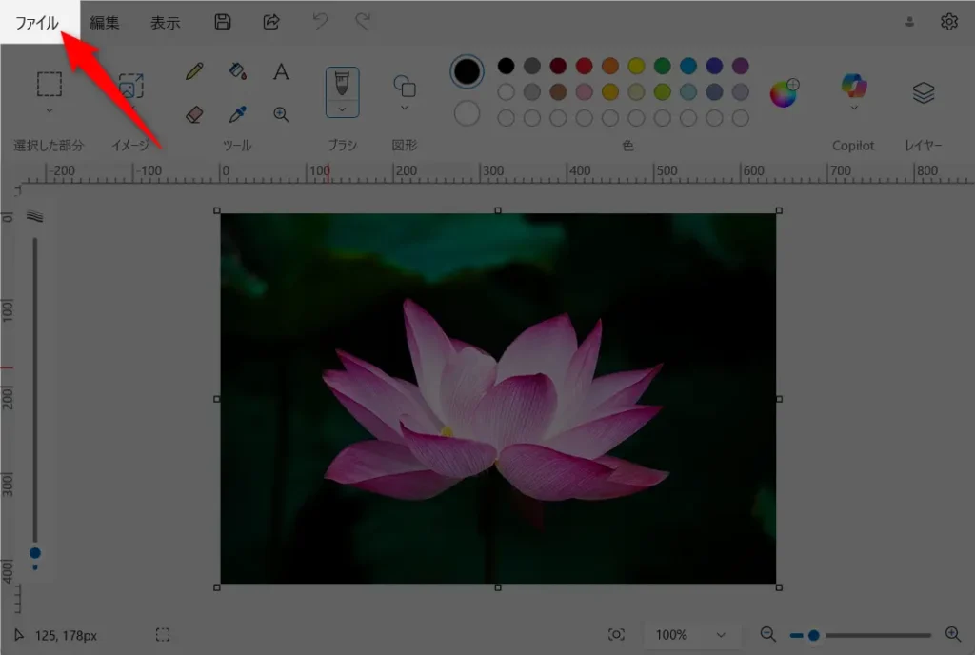Click the レイヤー label
The width and height of the screenshot is (975, 655).
[x=924, y=146]
